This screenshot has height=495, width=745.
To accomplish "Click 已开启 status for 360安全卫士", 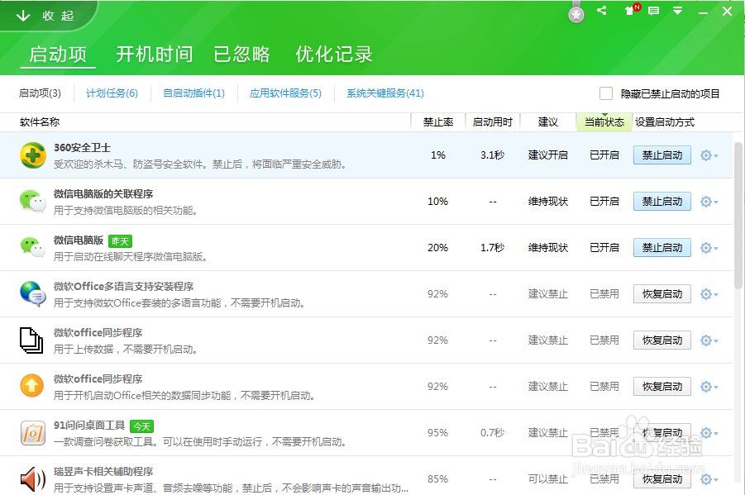I will coord(604,155).
